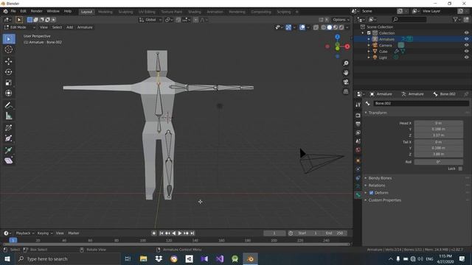Viewport: 472px width, 265px height.
Task: Collapse the Transform panel
Action: coord(378,113)
